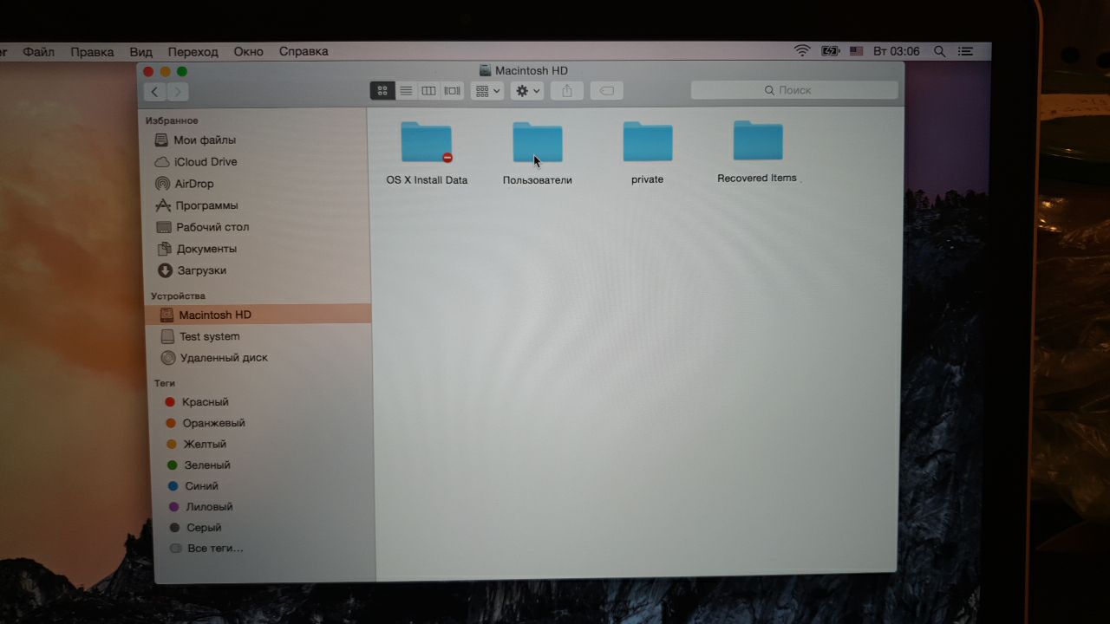The height and width of the screenshot is (624, 1110).
Task: Close the Finder window
Action: (148, 71)
